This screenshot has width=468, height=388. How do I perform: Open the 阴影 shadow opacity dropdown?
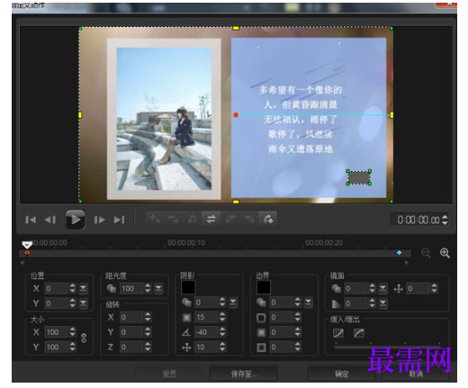[x=233, y=302]
